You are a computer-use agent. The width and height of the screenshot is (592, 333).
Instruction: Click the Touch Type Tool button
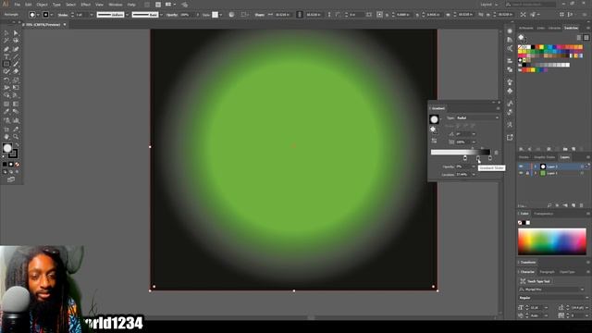pos(535,281)
